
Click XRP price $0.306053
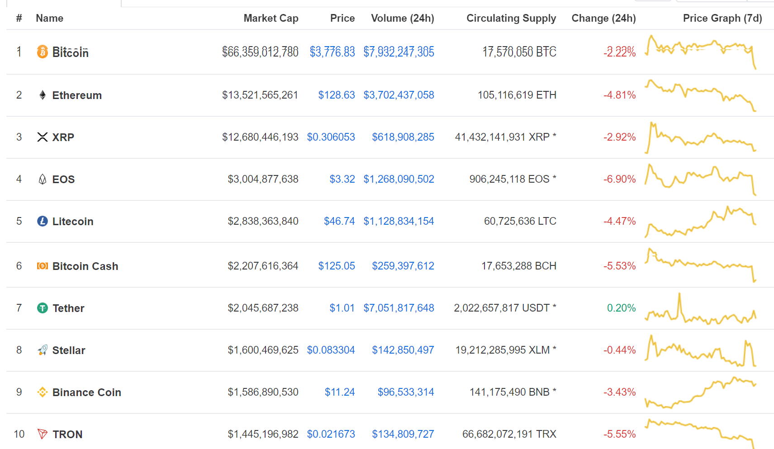(x=331, y=137)
